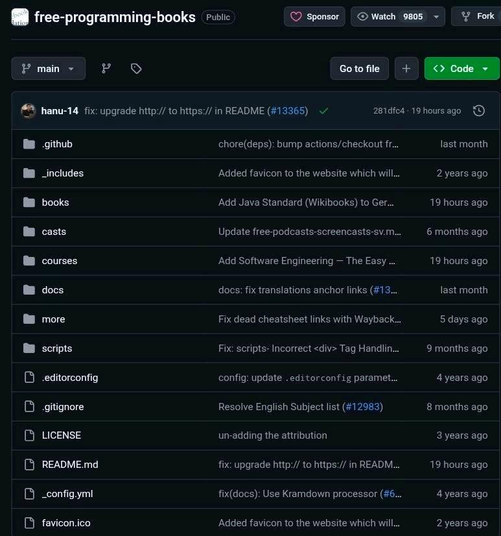Open pull request #13365 link
This screenshot has height=536, width=501.
pos(288,111)
